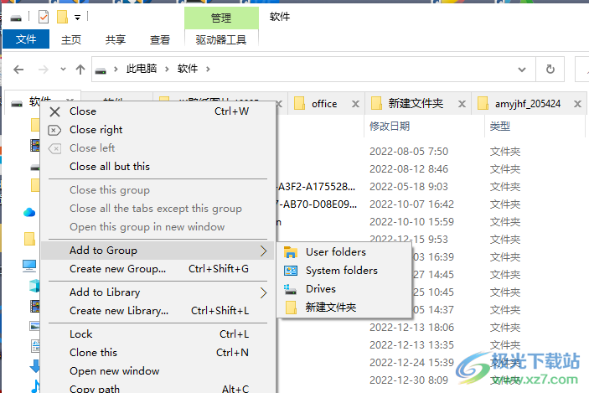Expand the Add to Library arrow
Screen dimensions: 589x393
coord(263,292)
